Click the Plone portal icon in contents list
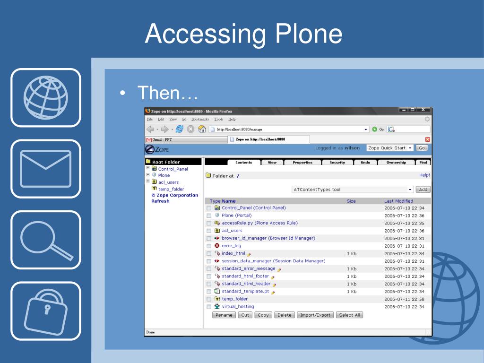484x363 pixels. [217, 215]
